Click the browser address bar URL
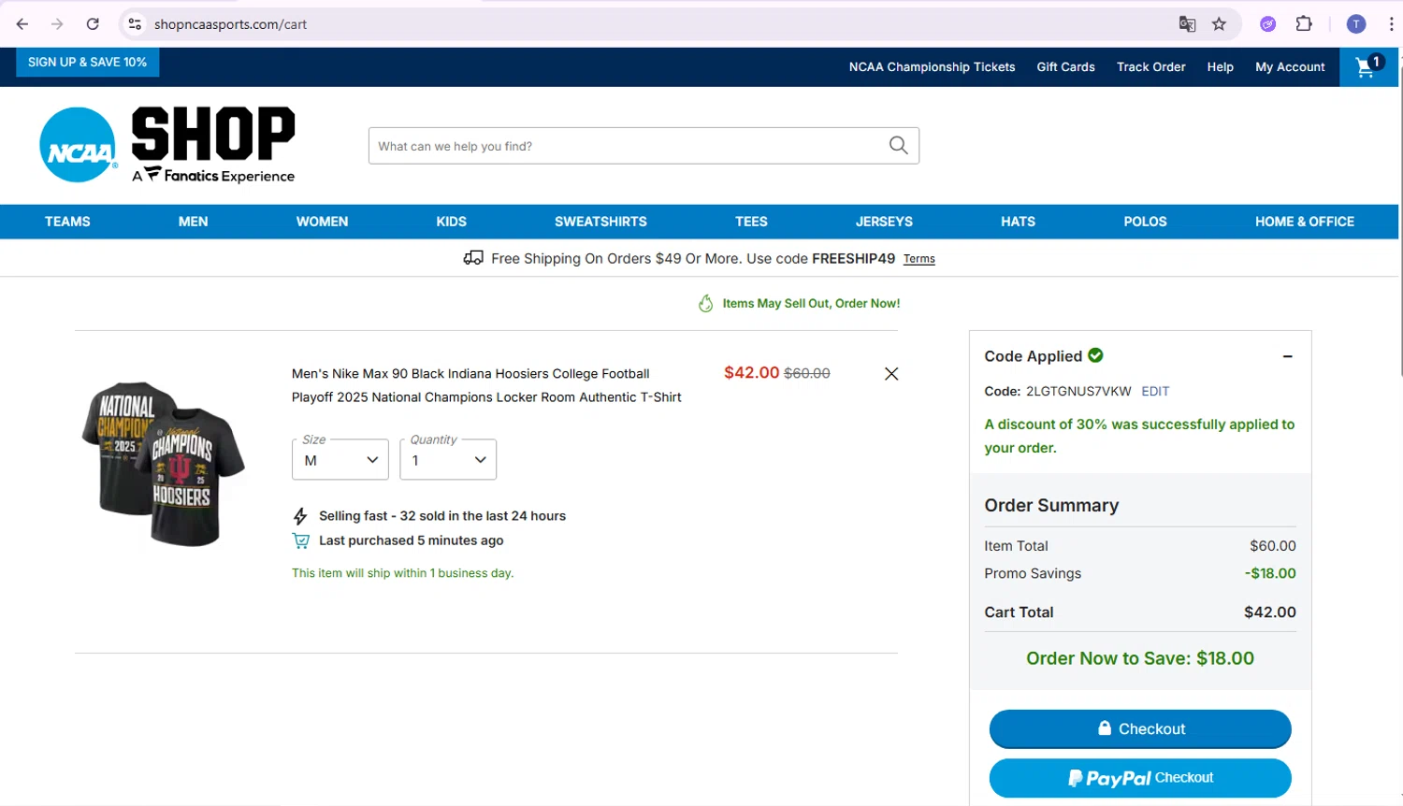The width and height of the screenshot is (1403, 806). coord(230,24)
